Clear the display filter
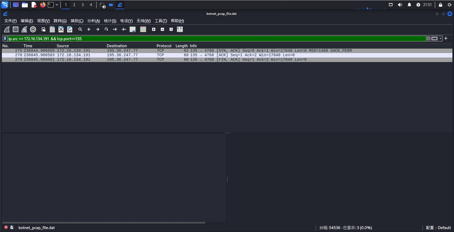The width and height of the screenshot is (454, 232). 429,39
